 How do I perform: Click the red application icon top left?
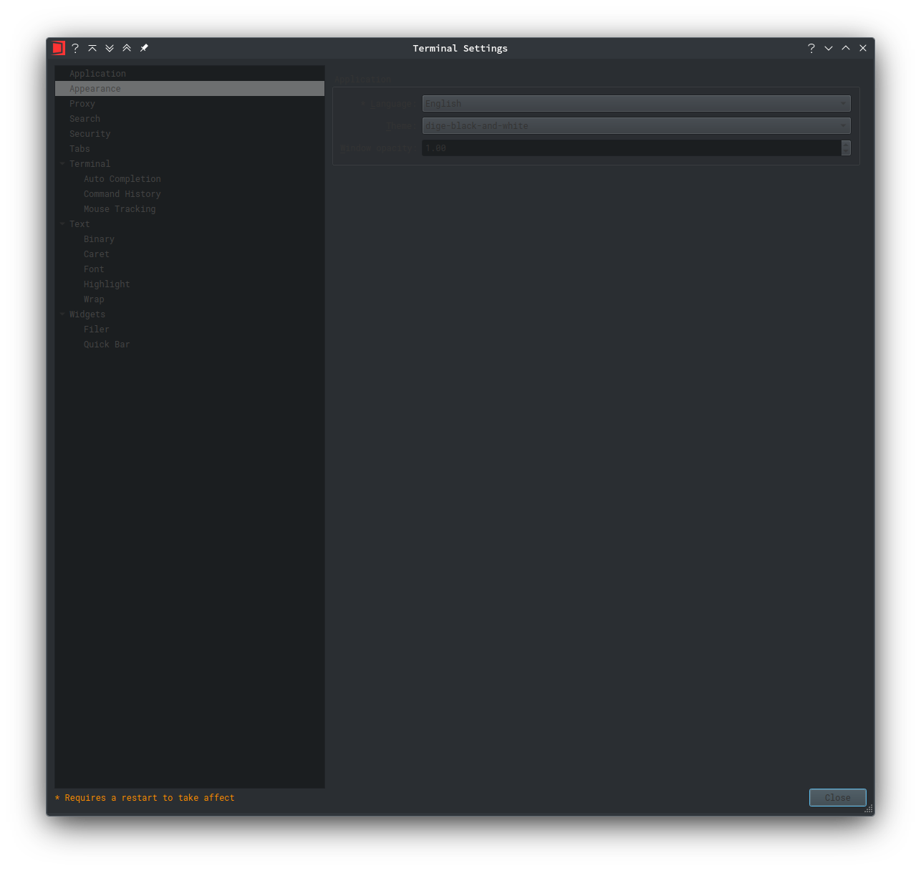[58, 48]
